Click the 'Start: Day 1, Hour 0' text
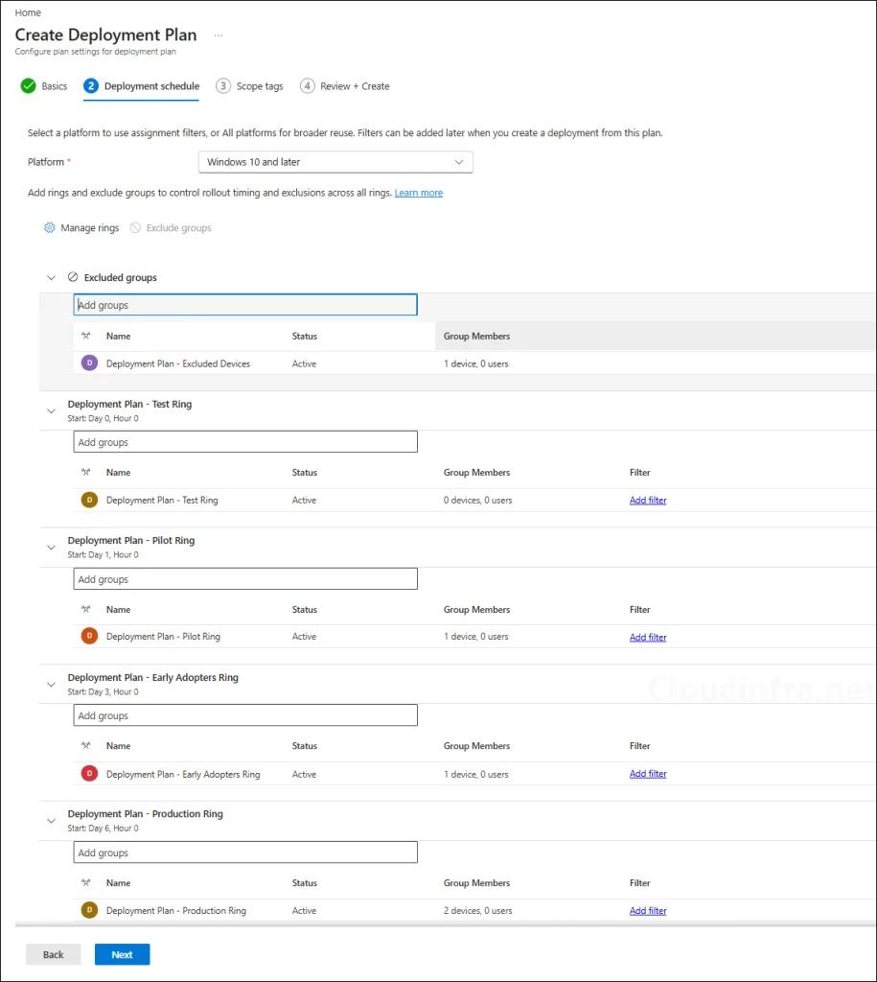The image size is (877, 982). 104,554
